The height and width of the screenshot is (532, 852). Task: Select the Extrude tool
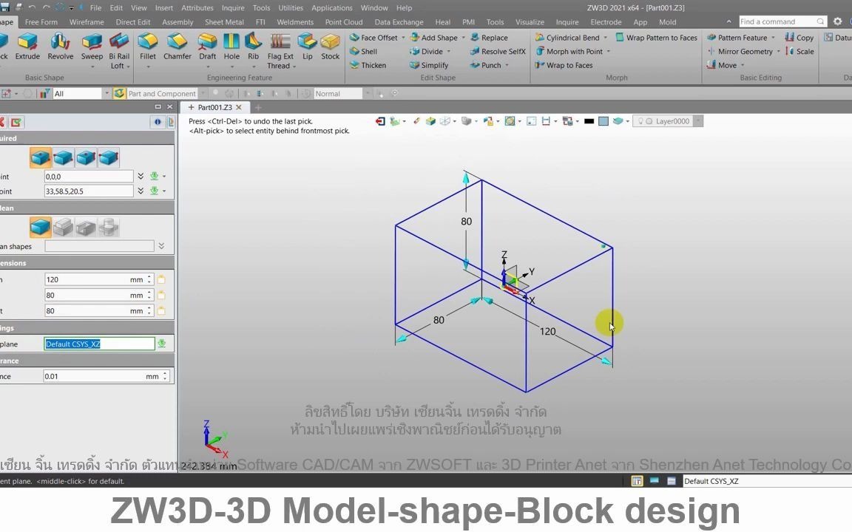(x=27, y=48)
